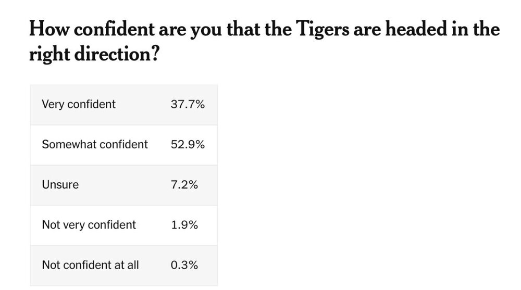Click the 0.3% result value
Screen dimensions: 521x290
click(184, 265)
